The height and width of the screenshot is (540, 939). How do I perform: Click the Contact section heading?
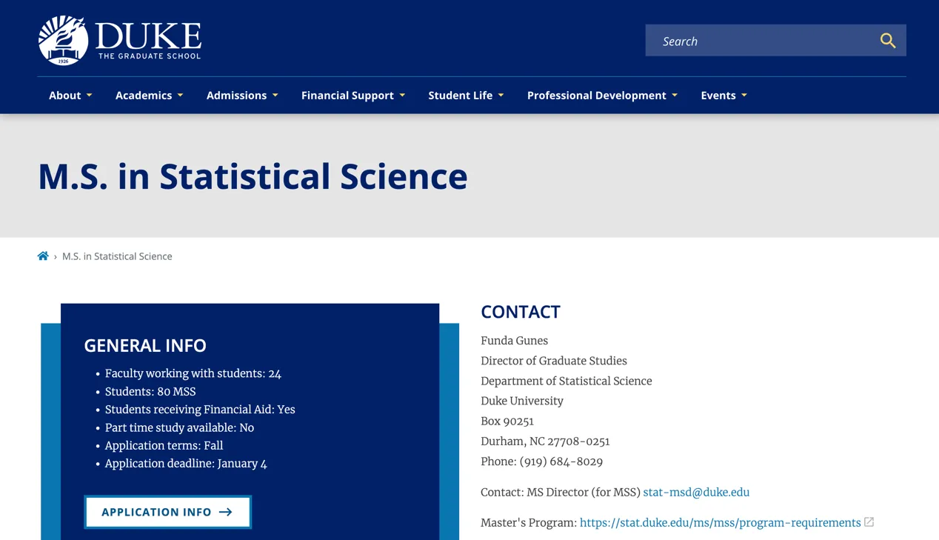tap(520, 312)
